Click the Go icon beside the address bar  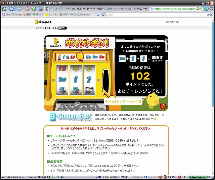click(206, 9)
